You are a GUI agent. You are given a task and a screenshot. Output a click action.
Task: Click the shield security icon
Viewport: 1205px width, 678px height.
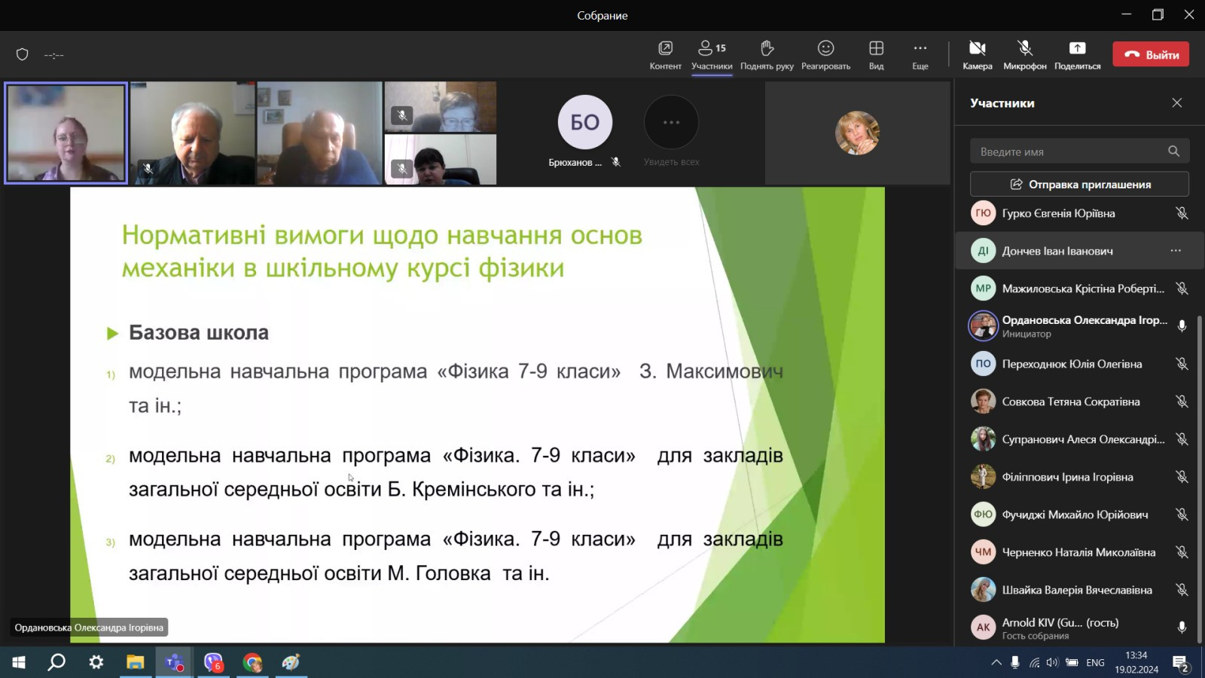23,54
